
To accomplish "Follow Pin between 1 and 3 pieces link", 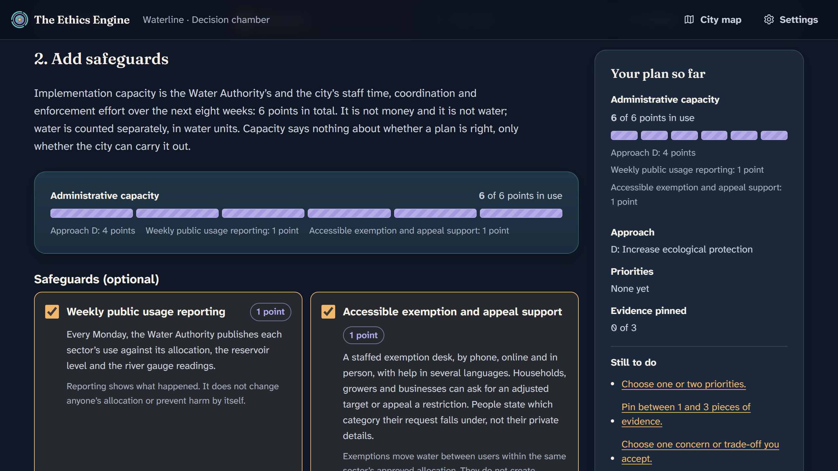I will click(686, 414).
